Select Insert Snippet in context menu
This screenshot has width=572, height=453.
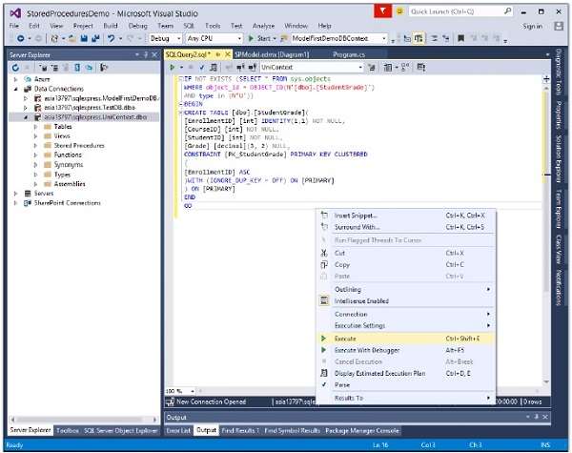[x=357, y=216]
